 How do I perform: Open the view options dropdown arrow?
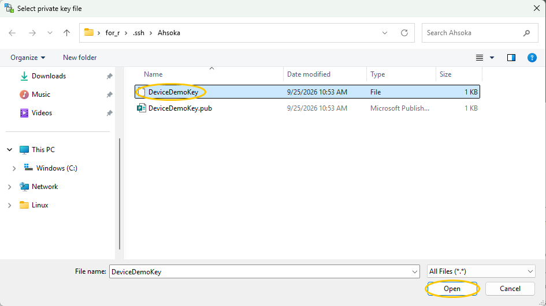(x=492, y=58)
